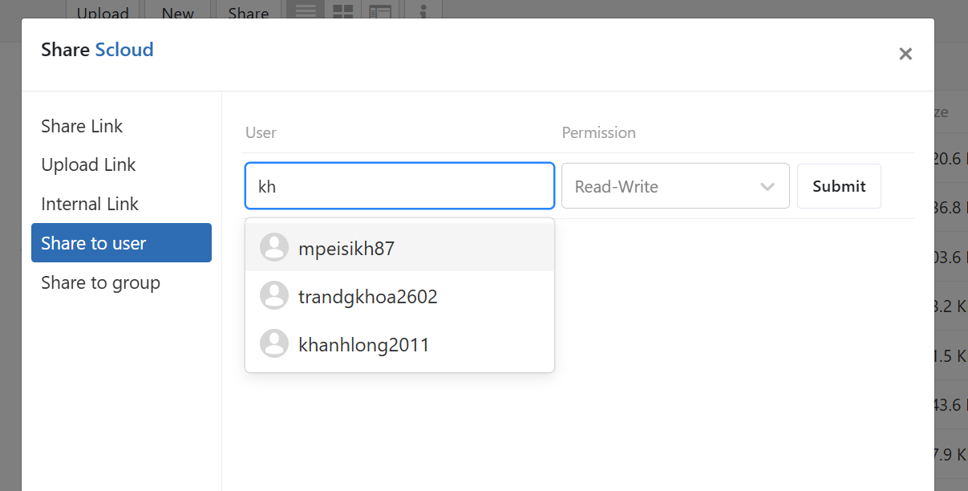Show library details via info icon
968x491 pixels.
tap(423, 11)
